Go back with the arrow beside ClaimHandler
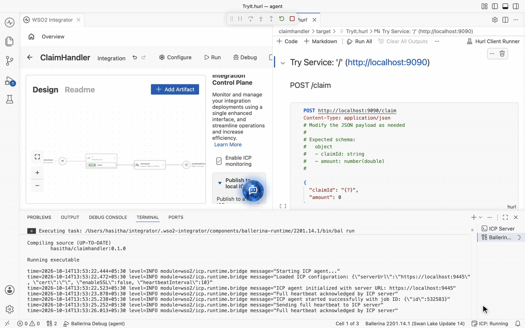525x328 pixels. (30, 57)
